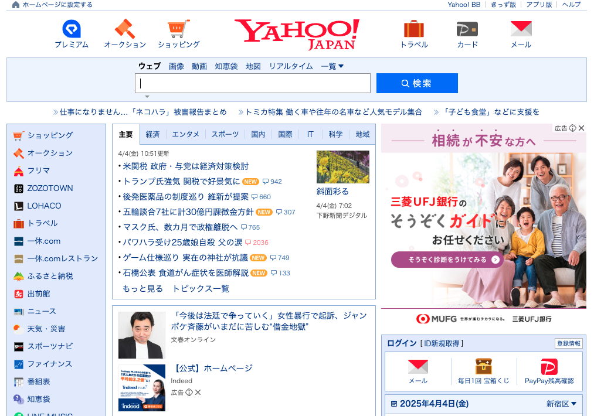The width and height of the screenshot is (594, 416).
Task: Switch to the 科学 news tab
Action: (x=335, y=134)
